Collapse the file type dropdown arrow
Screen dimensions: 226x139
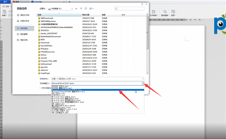coord(143,83)
